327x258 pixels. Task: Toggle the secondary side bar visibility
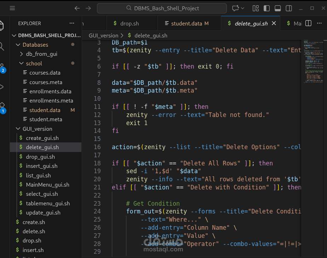289,8
